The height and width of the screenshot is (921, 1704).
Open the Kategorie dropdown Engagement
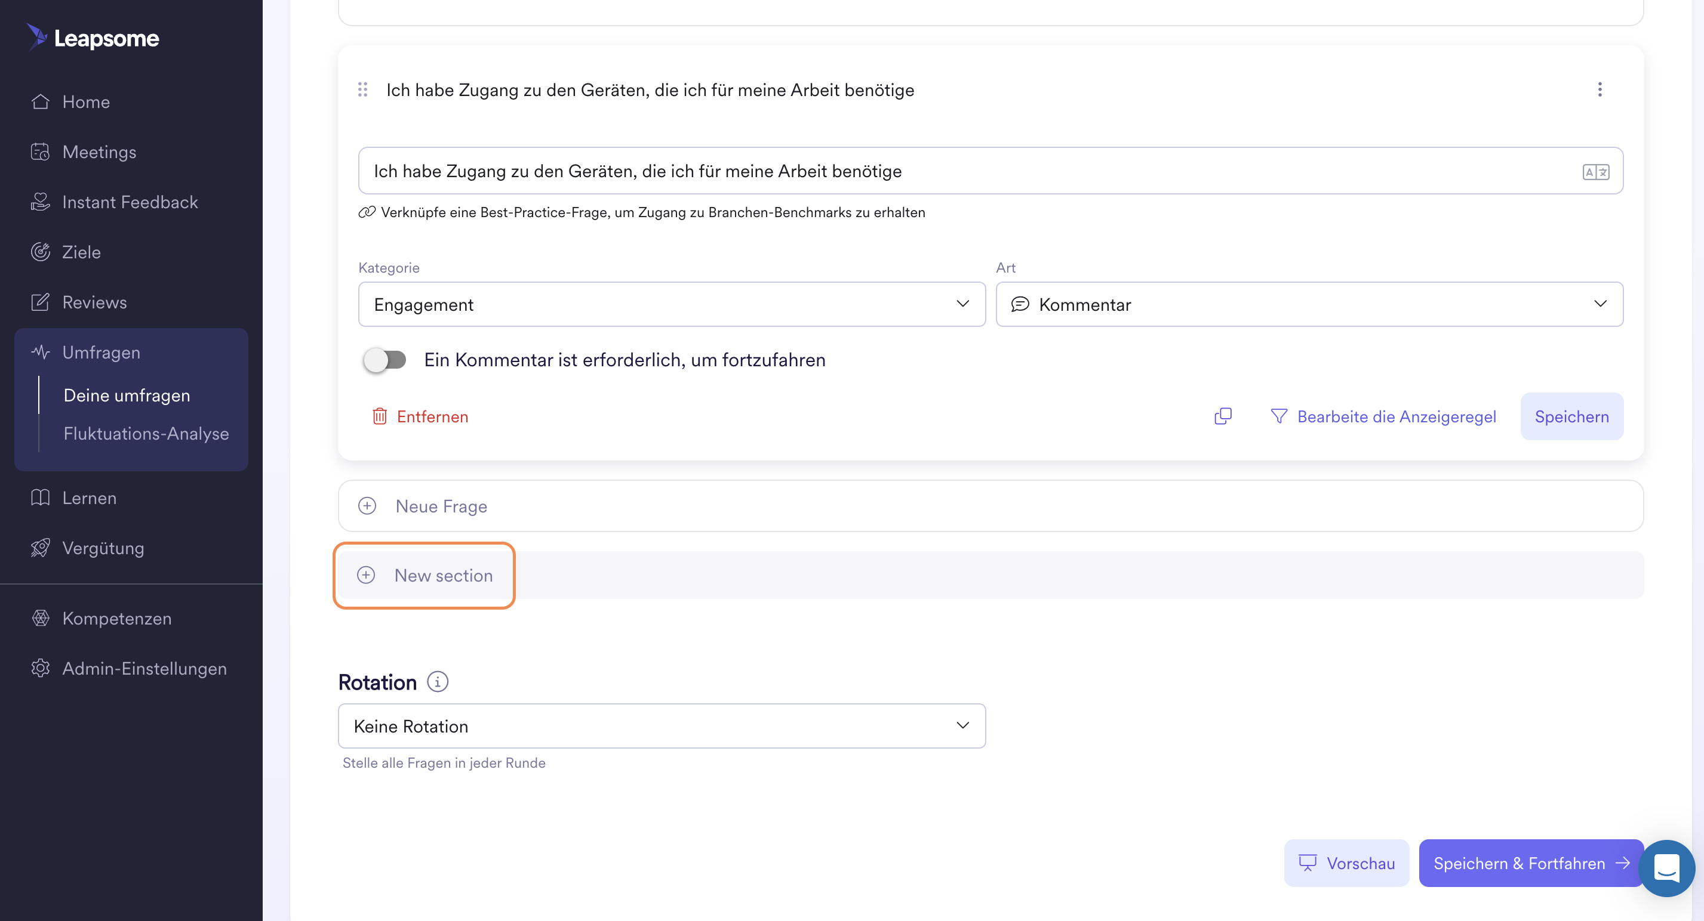point(672,304)
